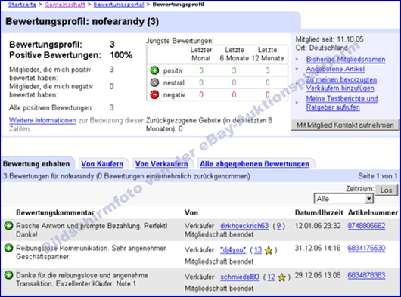The width and height of the screenshot is (401, 297).
Task: Go to 'Startseite' breadcrumb link
Action: coord(22,5)
